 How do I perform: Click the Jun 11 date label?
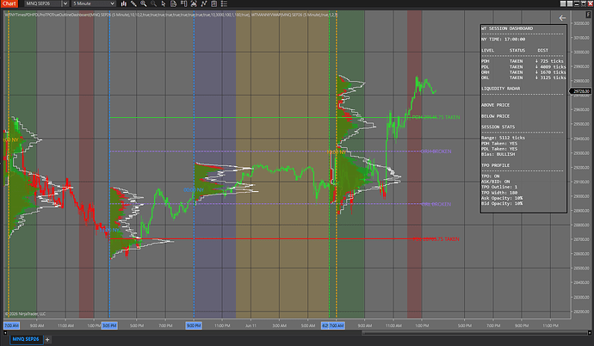tap(251, 325)
